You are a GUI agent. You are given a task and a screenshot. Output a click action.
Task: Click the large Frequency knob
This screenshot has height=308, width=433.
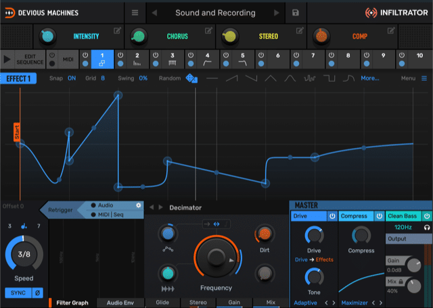click(216, 257)
